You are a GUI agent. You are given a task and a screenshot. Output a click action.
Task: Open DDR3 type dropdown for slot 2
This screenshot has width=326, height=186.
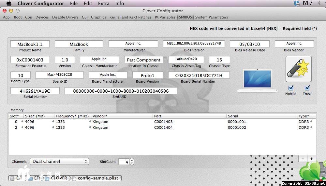(311, 127)
